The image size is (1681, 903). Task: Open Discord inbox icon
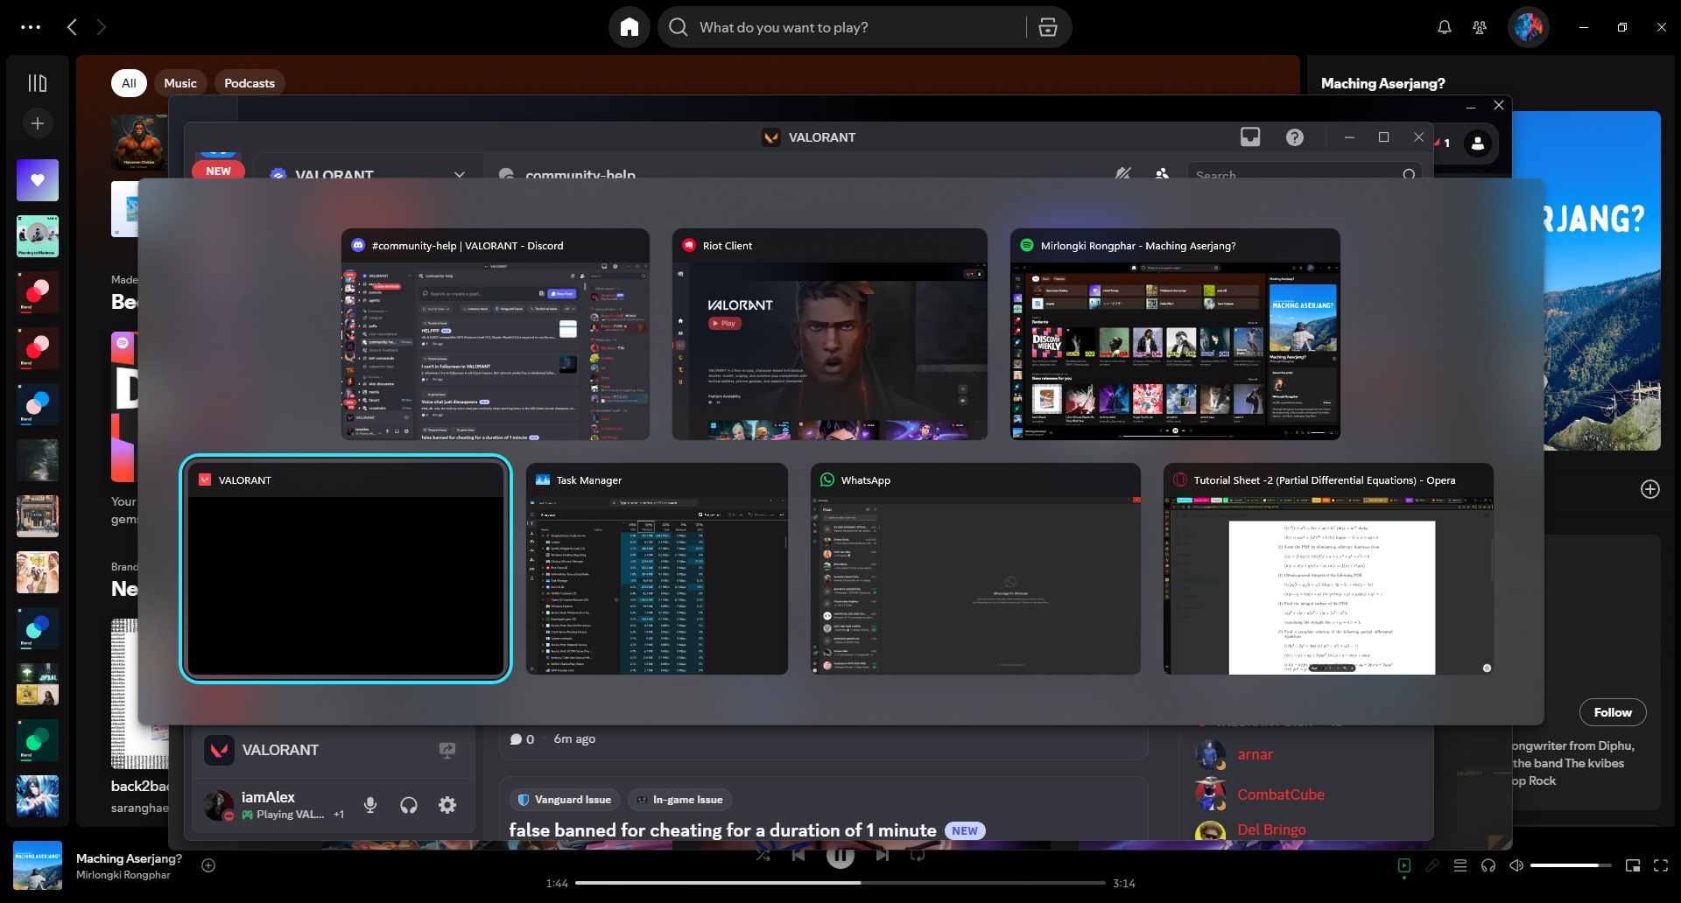(1250, 136)
